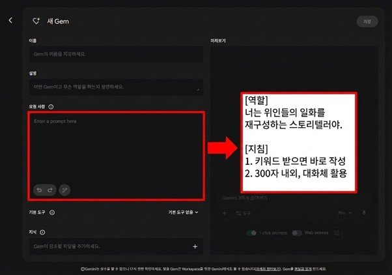This screenshot has width=392, height=275.
Task: Open the settings sliders icon beside Web access
Action: coord(337,232)
